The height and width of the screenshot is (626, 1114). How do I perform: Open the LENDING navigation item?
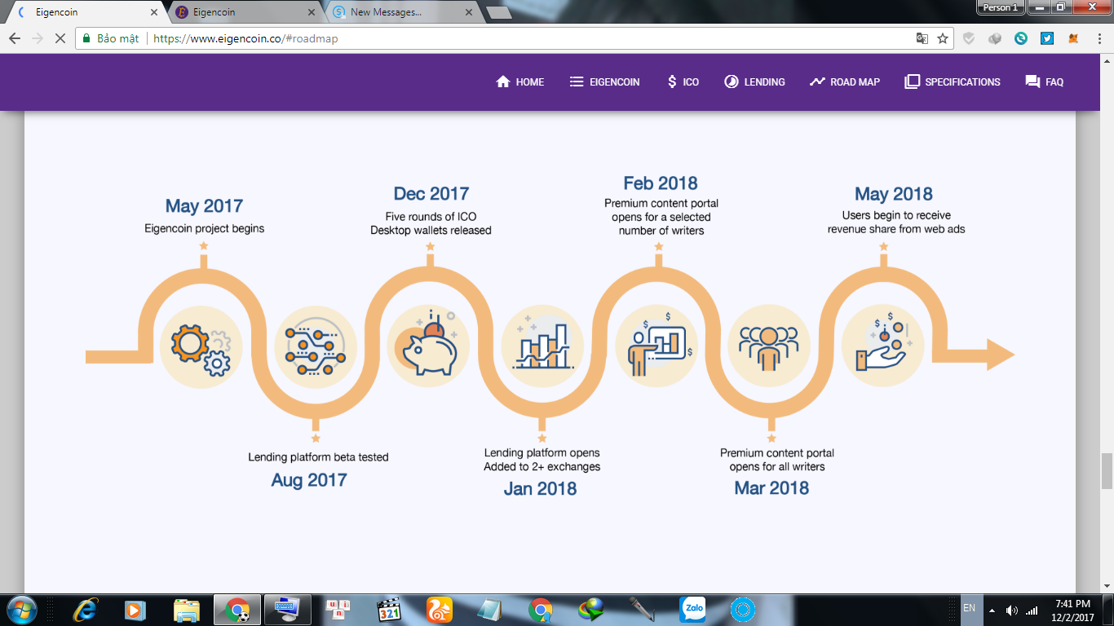pos(754,82)
